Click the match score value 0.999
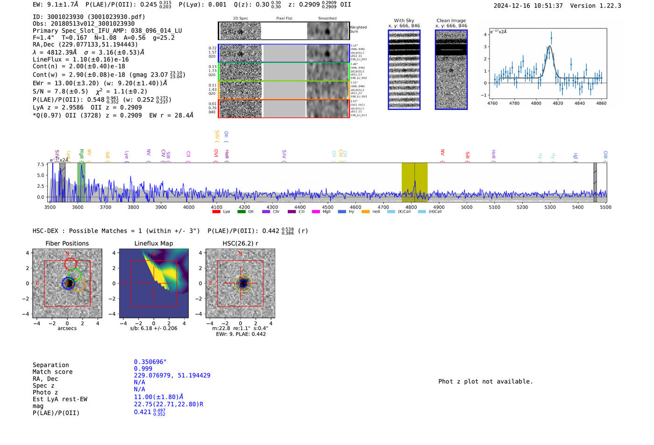654x445 pixels. [143, 368]
